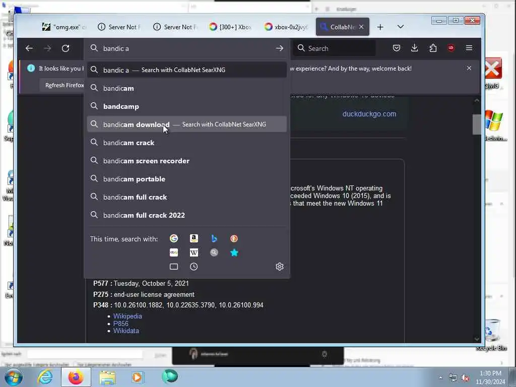
Task: Click Firefox taskbar button
Action: click(x=76, y=377)
